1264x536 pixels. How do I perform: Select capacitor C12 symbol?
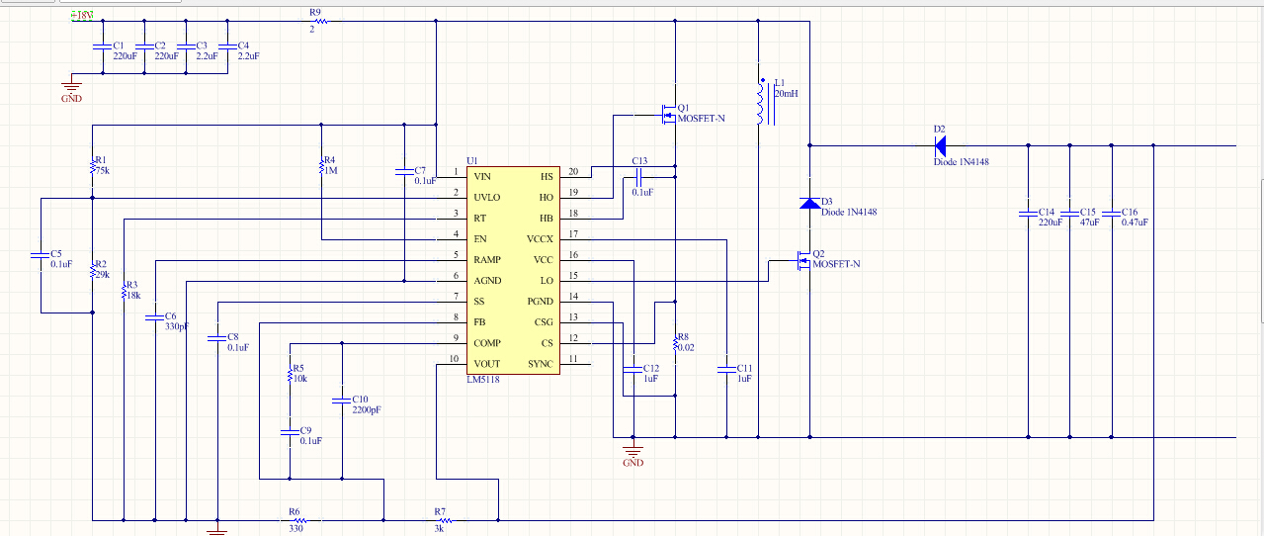pyautogui.click(x=632, y=370)
